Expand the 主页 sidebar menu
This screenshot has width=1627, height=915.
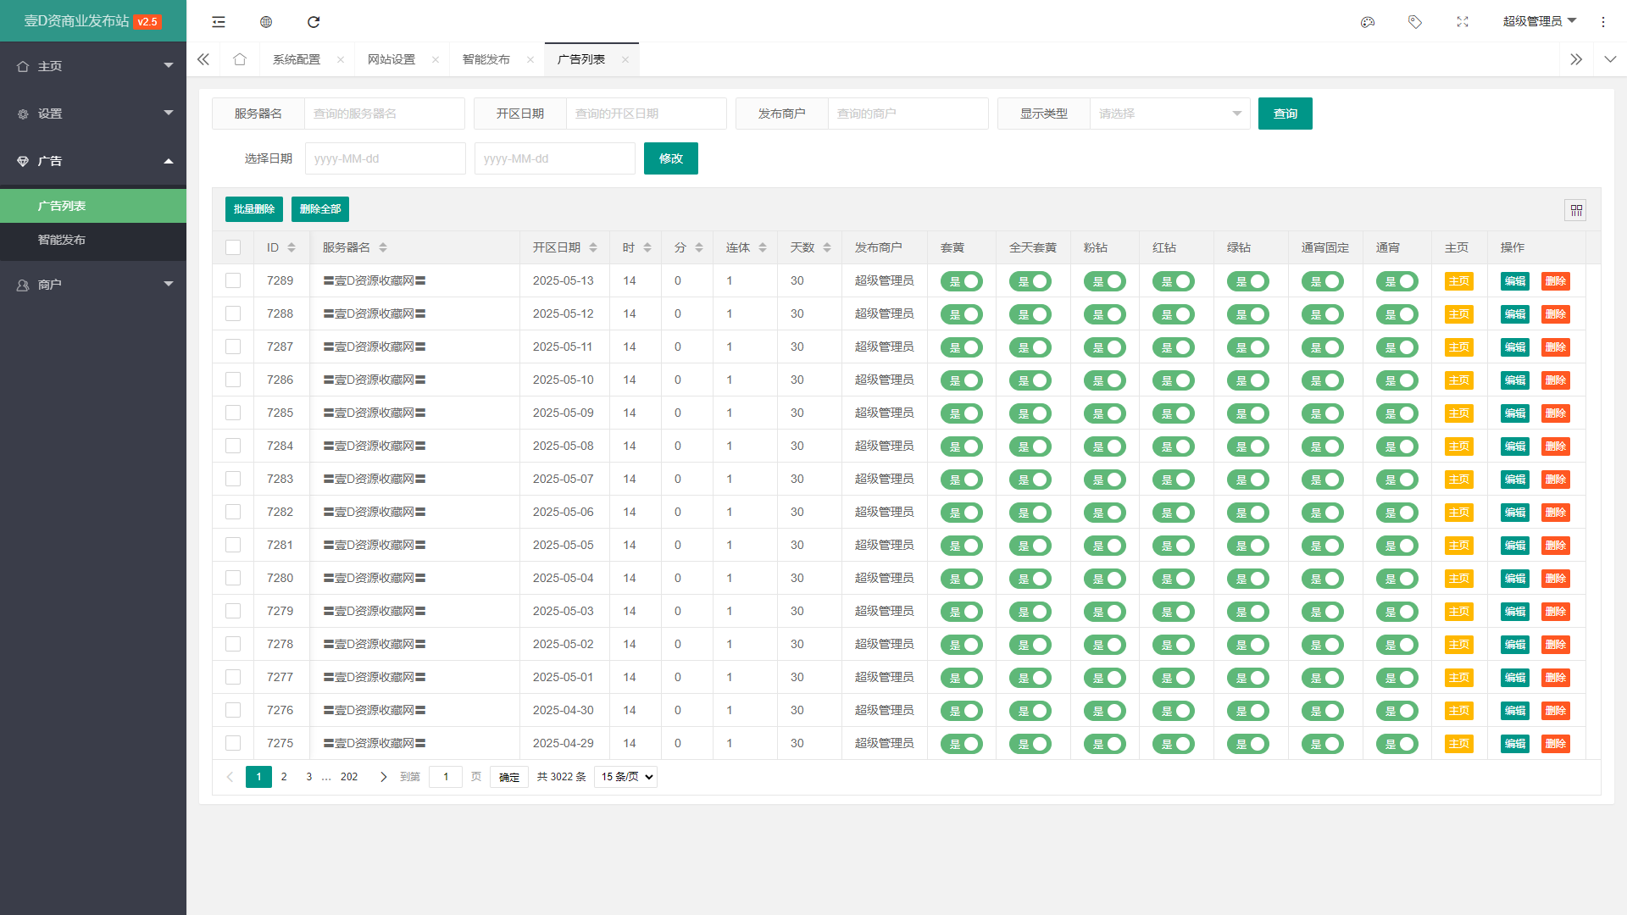tap(93, 66)
